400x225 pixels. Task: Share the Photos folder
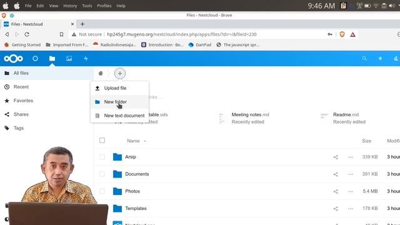[x=336, y=191]
